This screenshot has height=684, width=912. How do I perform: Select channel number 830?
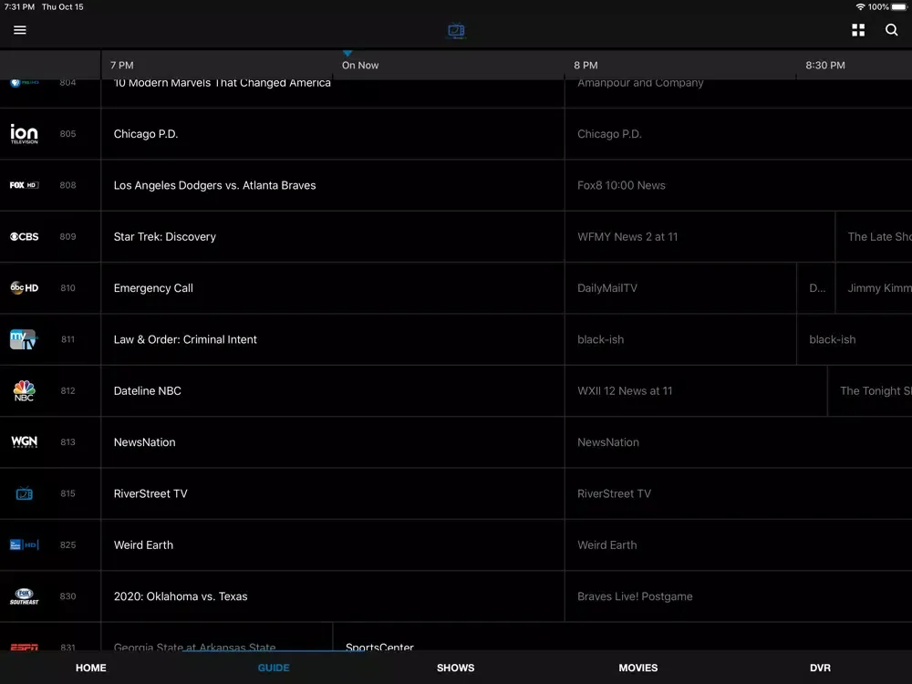67,596
